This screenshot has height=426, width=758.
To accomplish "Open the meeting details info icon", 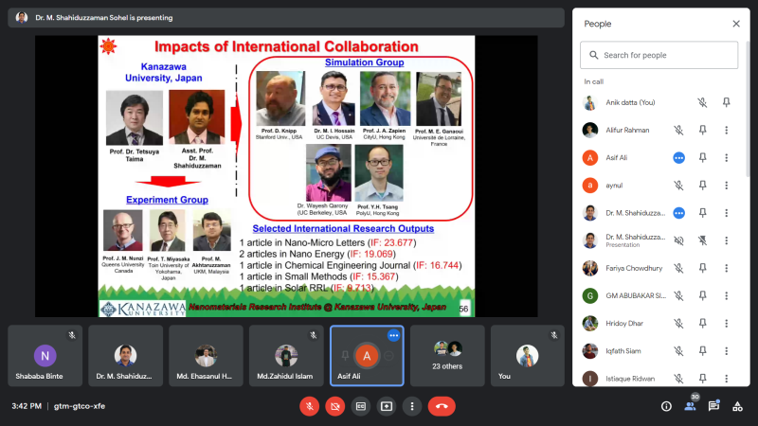I will click(x=666, y=406).
